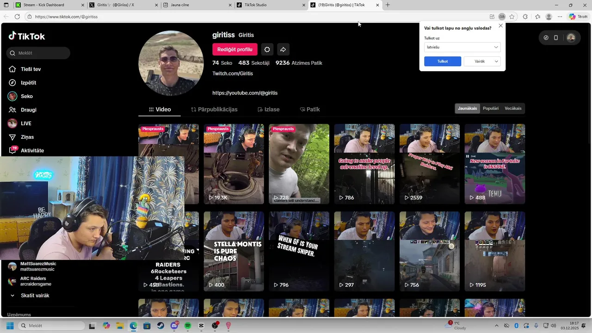592x333 pixels.
Task: Open 483 Sekotāji followers list
Action: click(253, 63)
